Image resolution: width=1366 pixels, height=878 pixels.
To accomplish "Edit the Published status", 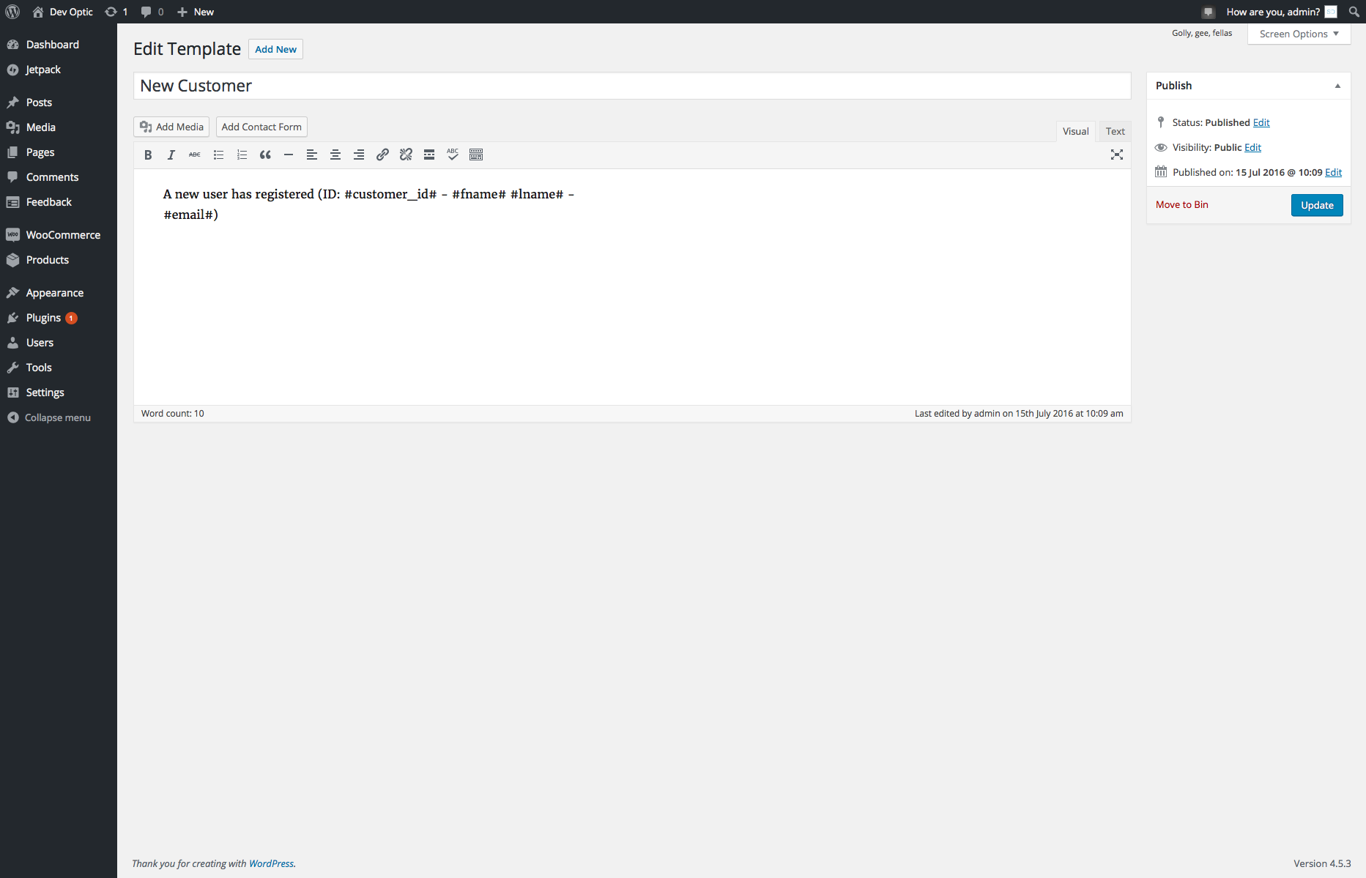I will (x=1261, y=122).
